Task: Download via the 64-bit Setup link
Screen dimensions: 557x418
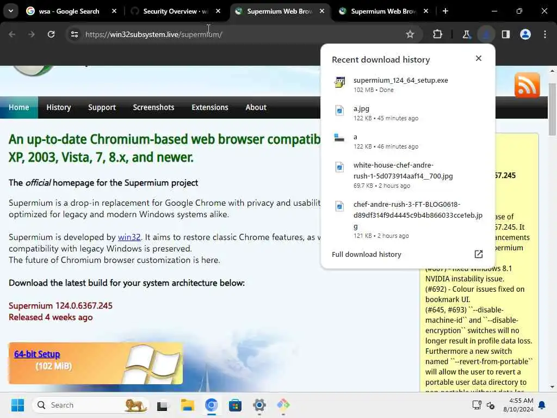Action: coord(37,354)
